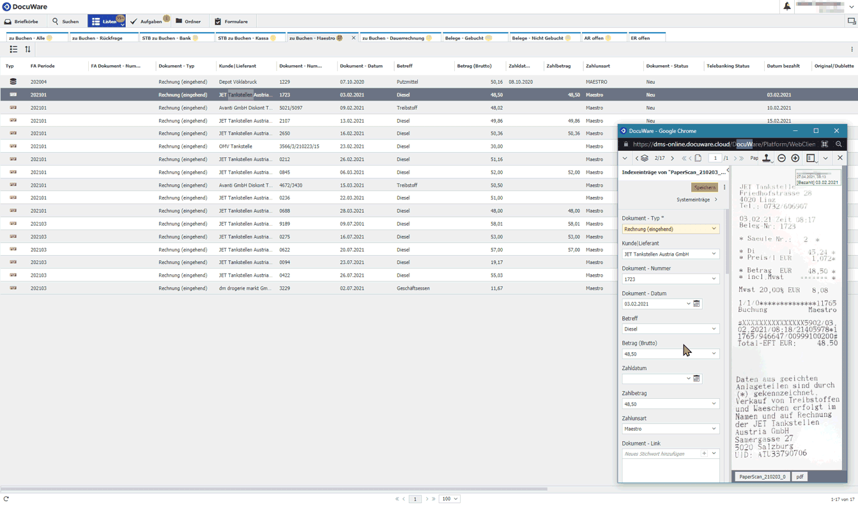Sort by the 'FA Periode' column header
The image size is (858, 505).
(43, 66)
